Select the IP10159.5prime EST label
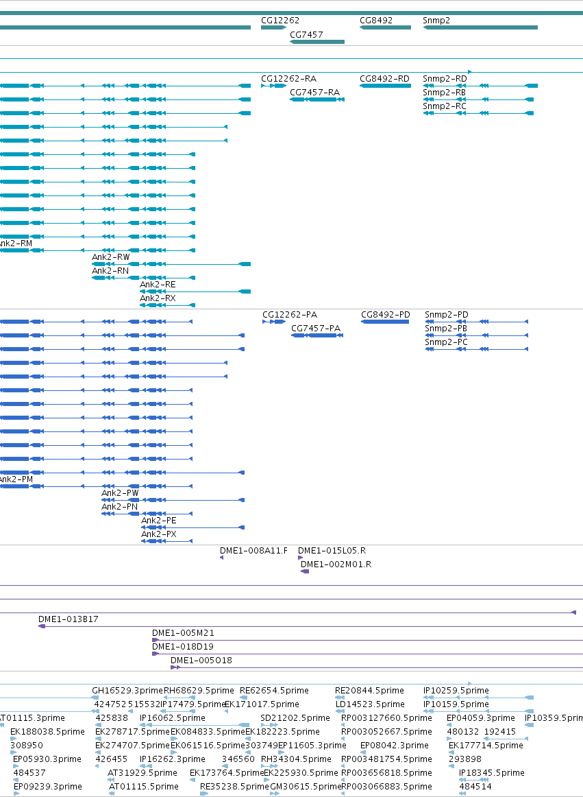The image size is (583, 797). click(x=456, y=704)
